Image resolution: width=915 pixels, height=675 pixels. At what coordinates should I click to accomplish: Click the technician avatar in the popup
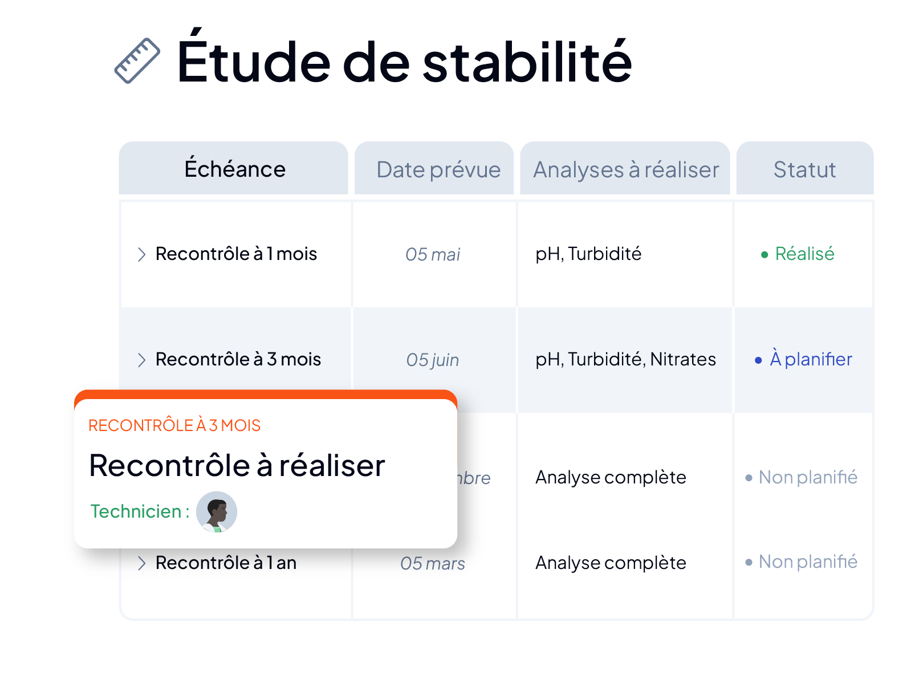point(217,511)
